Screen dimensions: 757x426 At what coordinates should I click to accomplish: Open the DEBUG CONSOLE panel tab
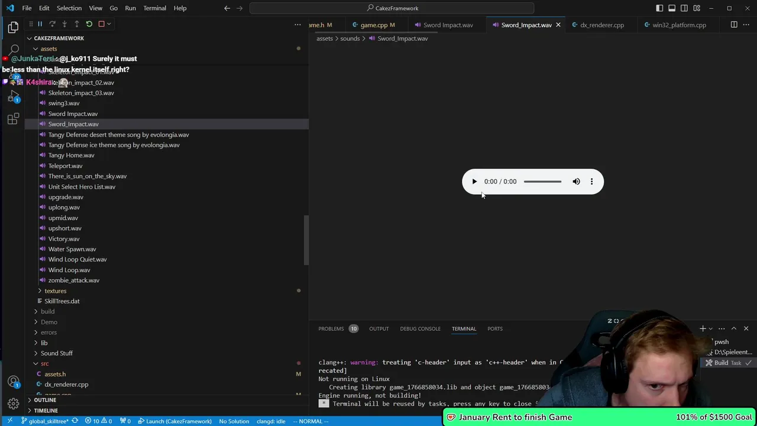(x=420, y=328)
